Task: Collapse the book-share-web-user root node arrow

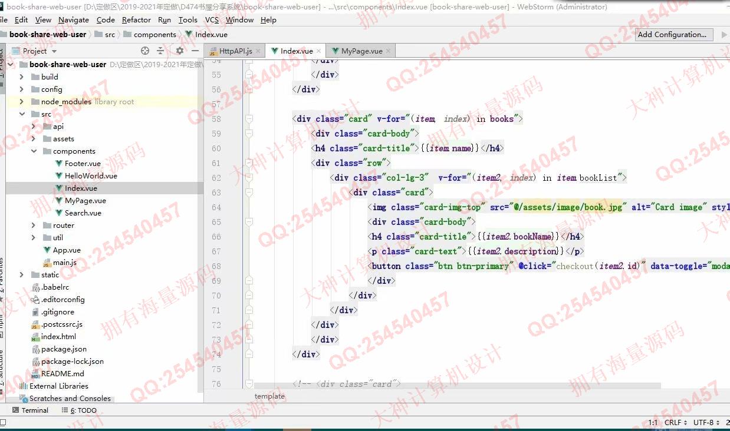Action: (x=11, y=64)
